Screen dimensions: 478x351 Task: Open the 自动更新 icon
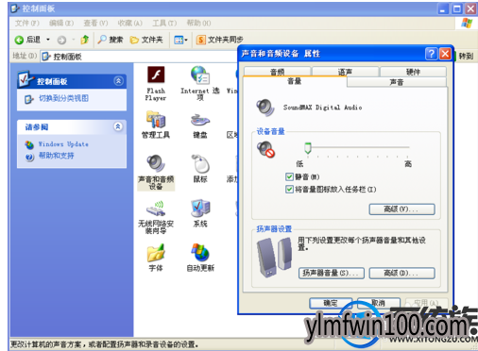(200, 253)
